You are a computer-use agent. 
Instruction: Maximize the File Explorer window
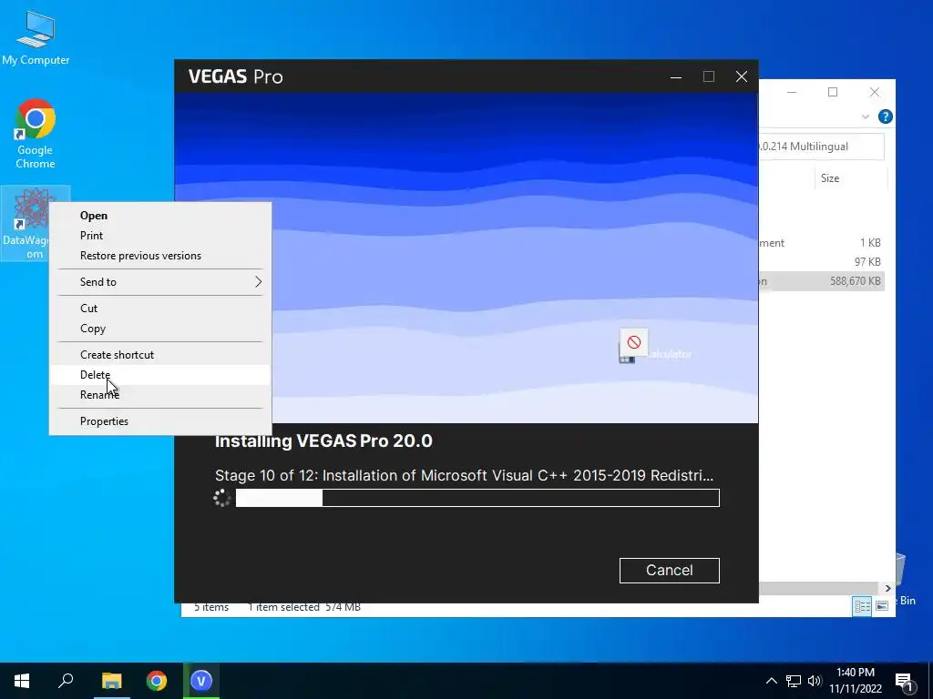pyautogui.click(x=833, y=92)
